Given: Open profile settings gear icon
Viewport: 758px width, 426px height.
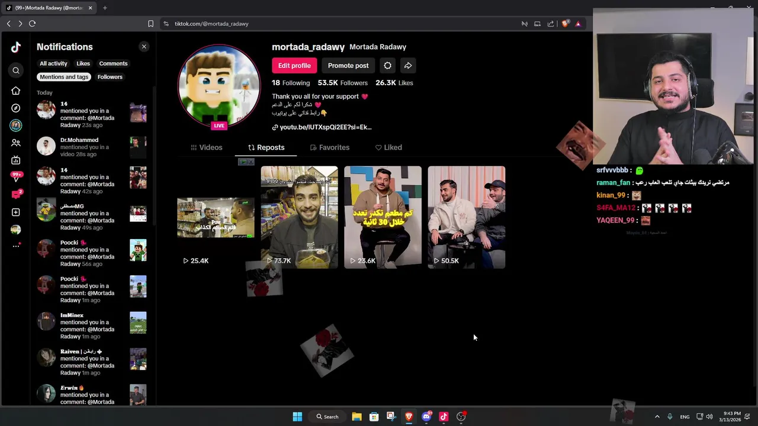Looking at the screenshot, I should 387,66.
